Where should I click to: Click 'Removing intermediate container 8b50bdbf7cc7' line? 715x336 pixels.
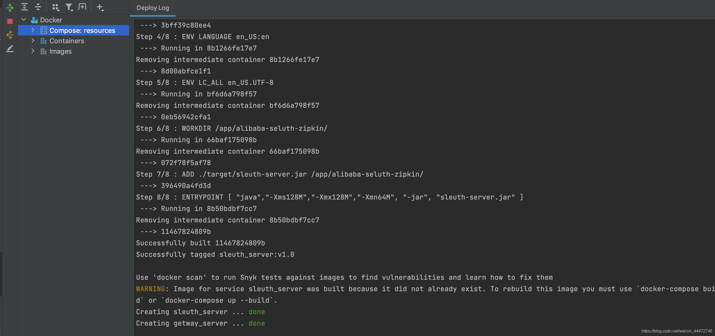(x=227, y=220)
